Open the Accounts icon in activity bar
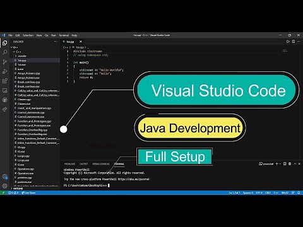The width and height of the screenshot is (303, 227). 4,177
